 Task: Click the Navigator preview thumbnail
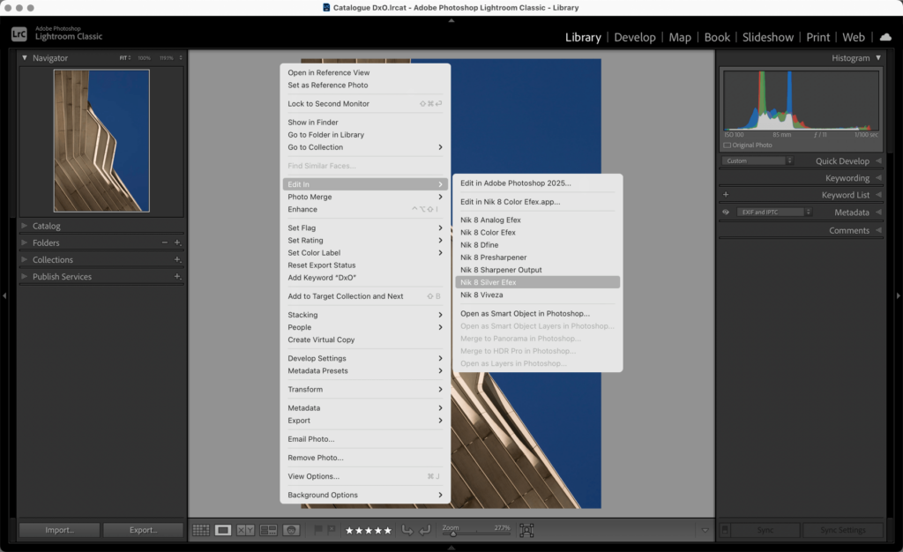click(x=101, y=141)
